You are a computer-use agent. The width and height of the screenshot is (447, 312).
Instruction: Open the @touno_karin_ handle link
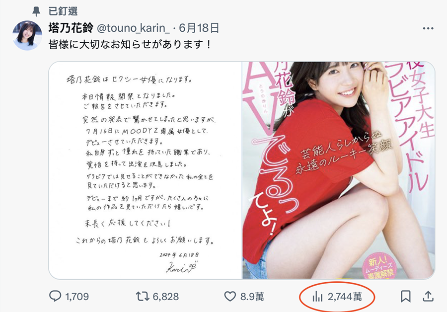click(x=134, y=28)
